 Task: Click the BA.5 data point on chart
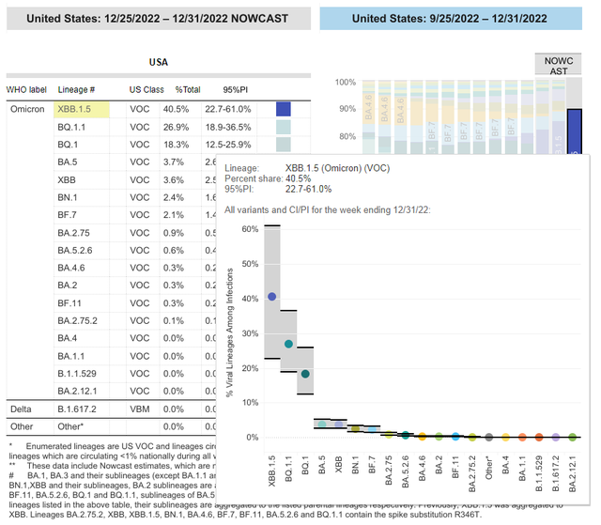[x=322, y=425]
